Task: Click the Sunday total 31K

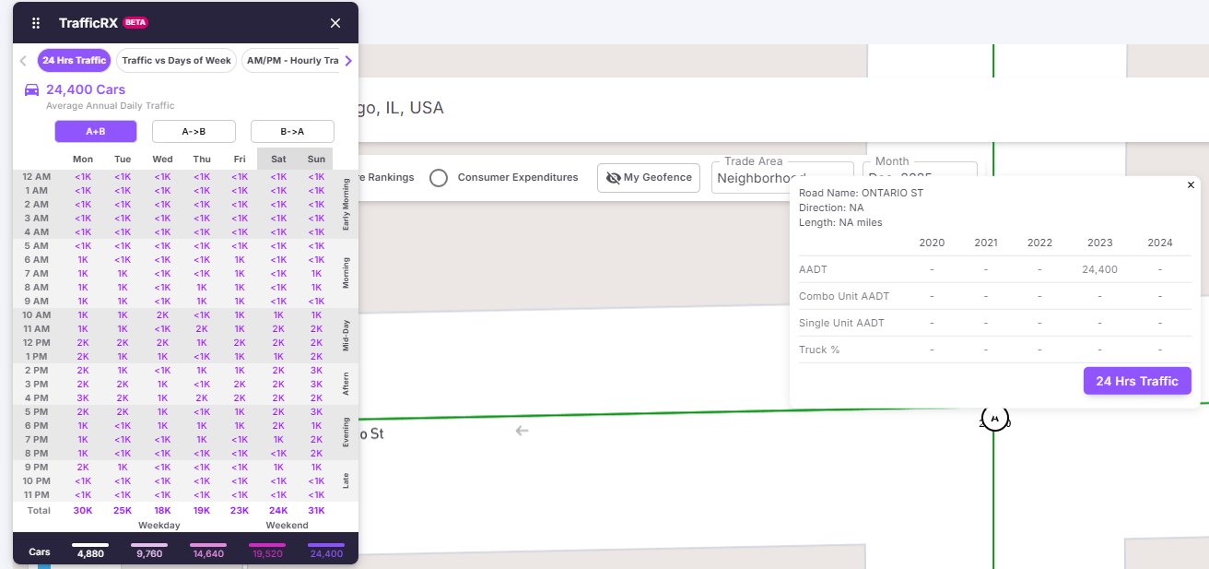Action: 316,510
